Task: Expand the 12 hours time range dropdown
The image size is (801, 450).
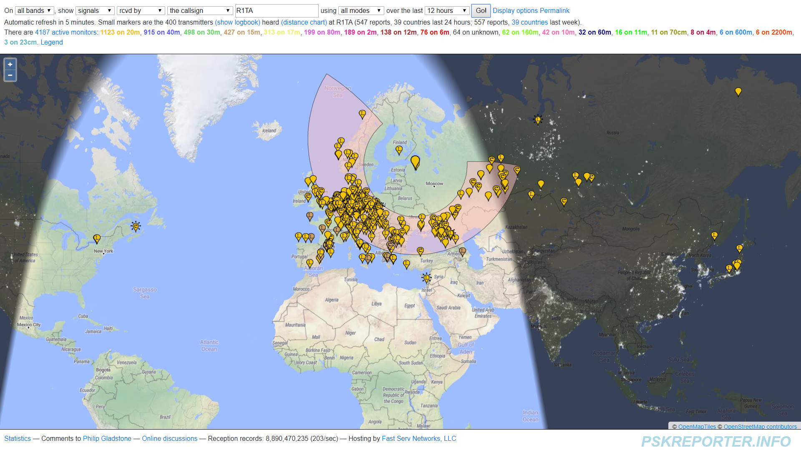Action: [447, 10]
